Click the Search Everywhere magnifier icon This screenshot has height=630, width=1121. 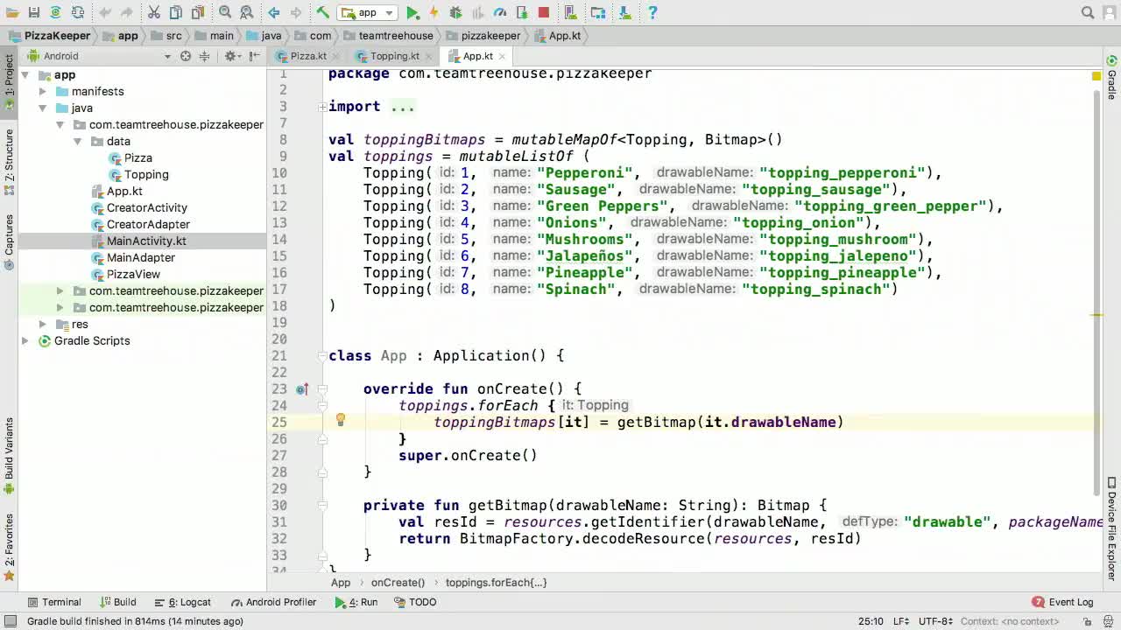point(1088,12)
